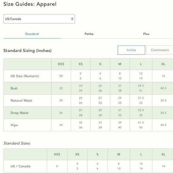The image size is (173, 173).
Task: Click the Natural Waist row label
Action: [x=21, y=101]
